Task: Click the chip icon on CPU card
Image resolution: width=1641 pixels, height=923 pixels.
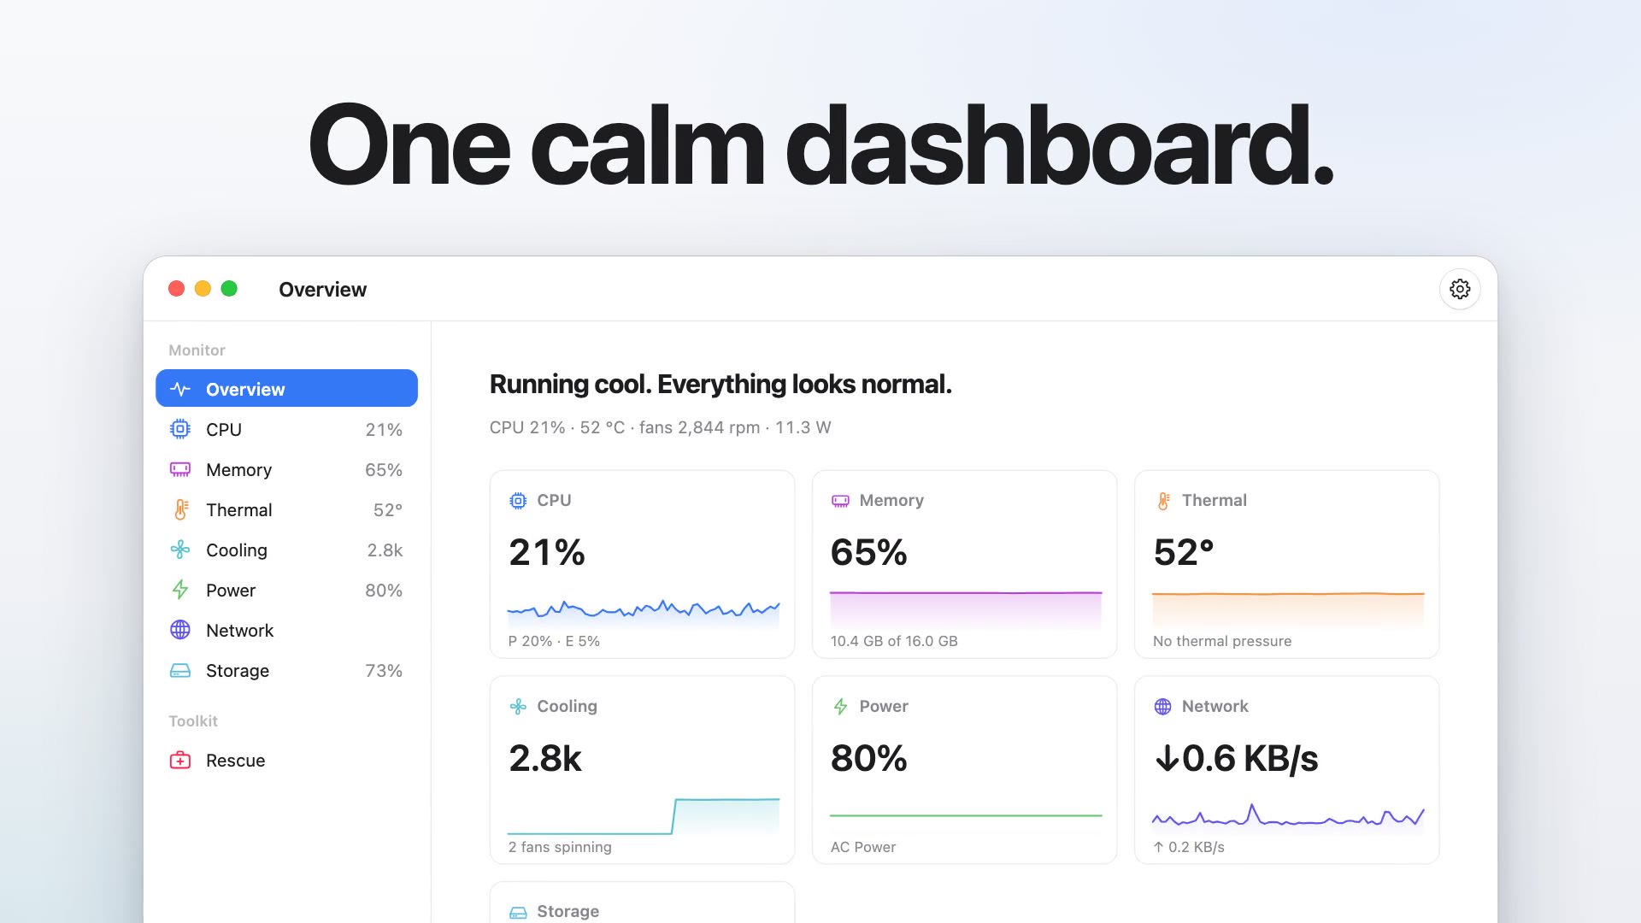Action: pyautogui.click(x=518, y=501)
